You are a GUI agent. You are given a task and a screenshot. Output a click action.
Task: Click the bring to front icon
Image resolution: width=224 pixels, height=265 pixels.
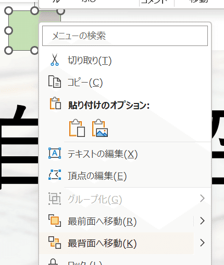click(55, 221)
